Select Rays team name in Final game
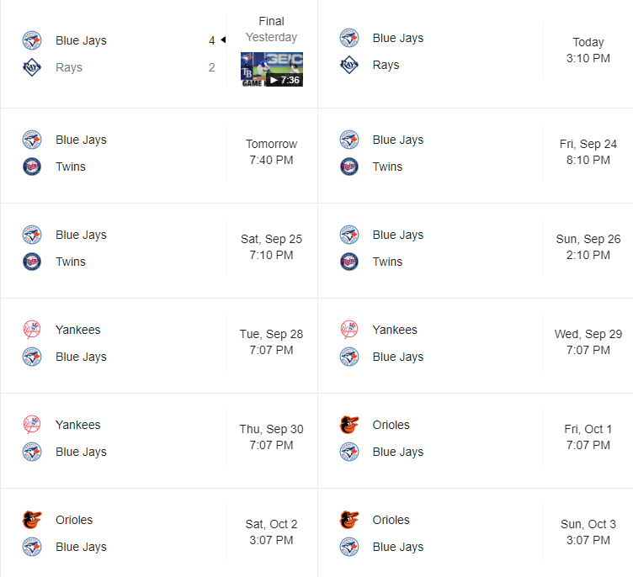Viewport: 633px width, 577px height. (x=69, y=67)
